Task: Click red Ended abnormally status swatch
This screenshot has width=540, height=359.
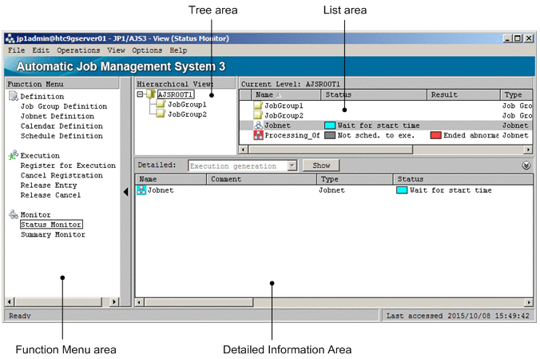Action: [435, 136]
